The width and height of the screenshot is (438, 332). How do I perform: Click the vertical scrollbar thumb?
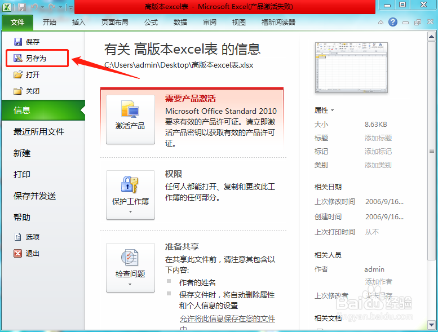(x=431, y=151)
